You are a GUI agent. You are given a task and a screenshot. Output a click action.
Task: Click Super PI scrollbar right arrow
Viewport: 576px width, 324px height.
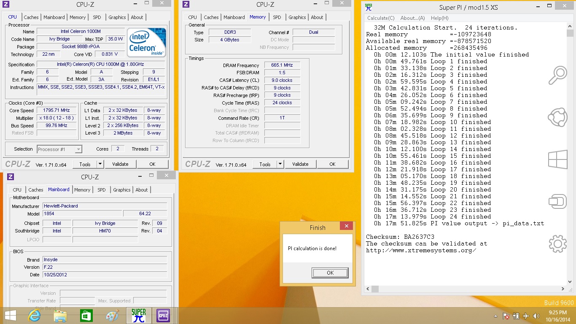[563, 289]
